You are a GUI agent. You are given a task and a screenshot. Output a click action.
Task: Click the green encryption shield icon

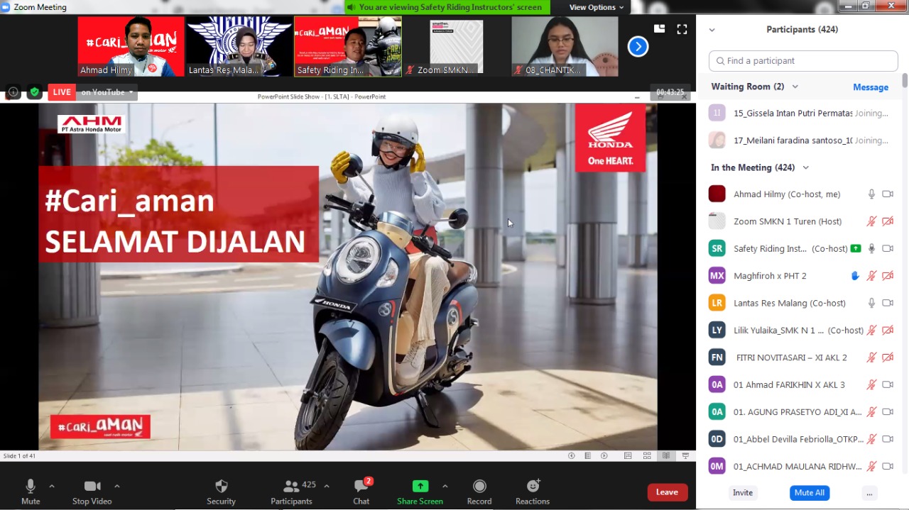tap(34, 92)
